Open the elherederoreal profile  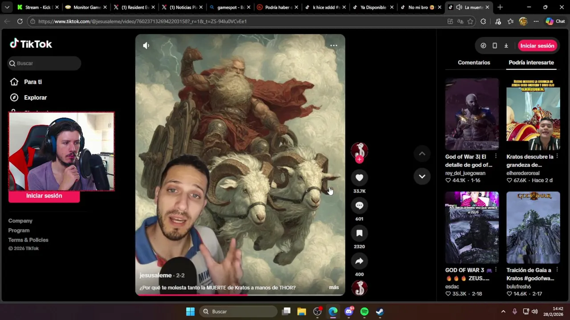coord(523,173)
